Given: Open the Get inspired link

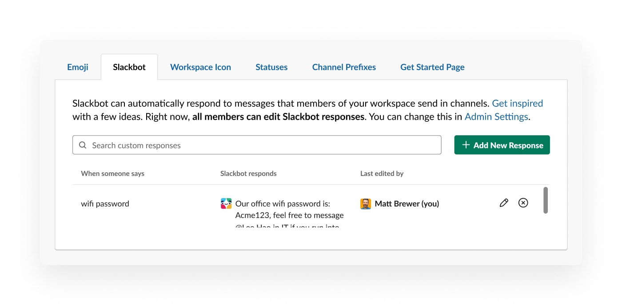Looking at the screenshot, I should (x=517, y=104).
